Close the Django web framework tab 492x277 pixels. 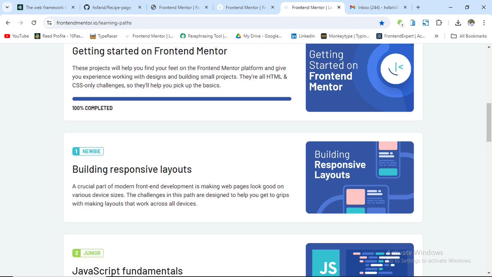(x=72, y=7)
